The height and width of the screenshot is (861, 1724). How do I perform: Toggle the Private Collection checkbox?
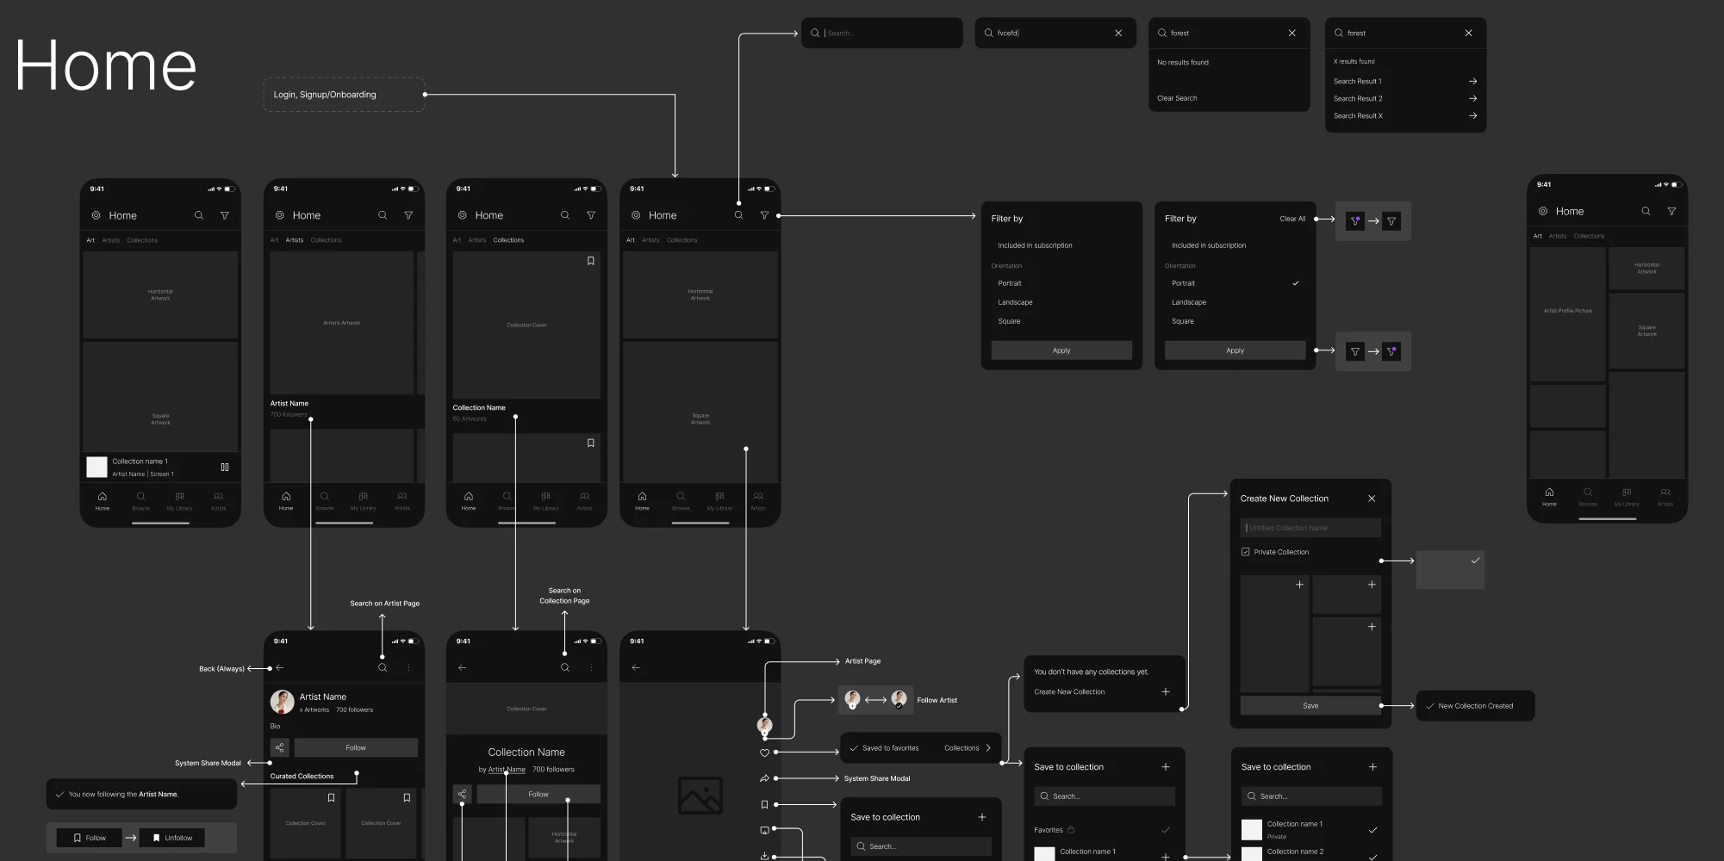(x=1245, y=552)
